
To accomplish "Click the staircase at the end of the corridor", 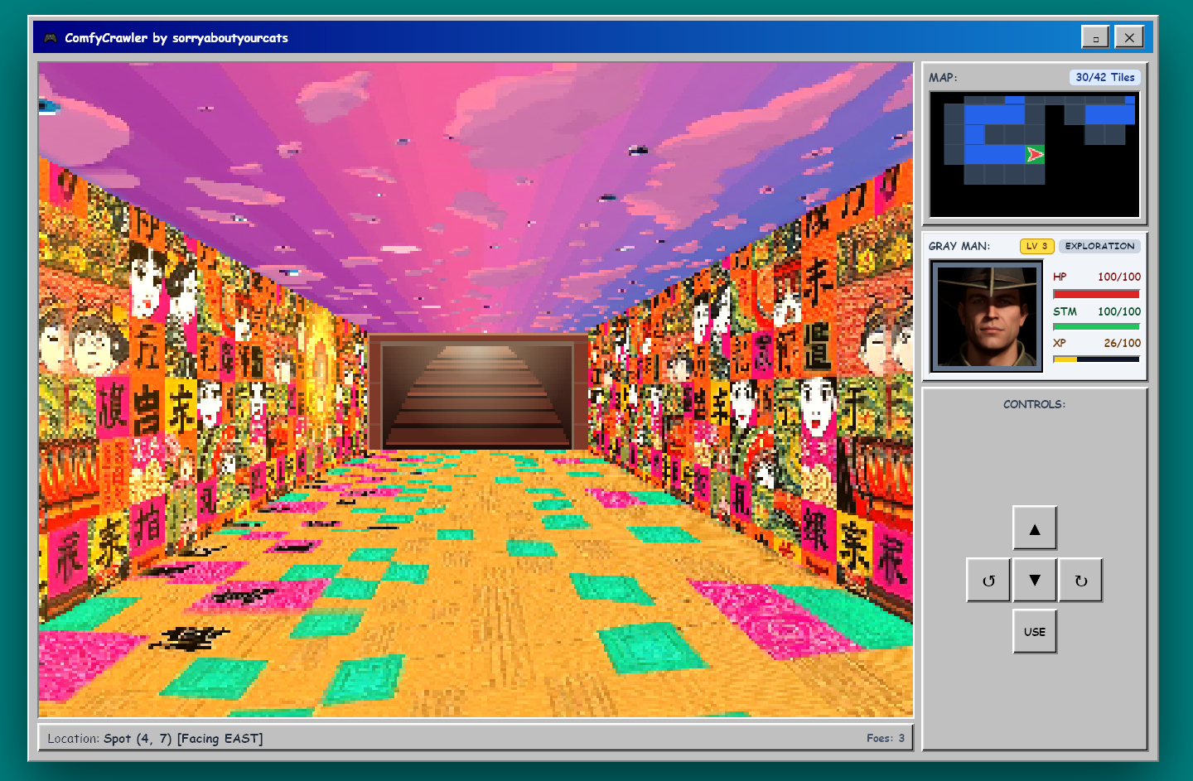I will pos(478,394).
